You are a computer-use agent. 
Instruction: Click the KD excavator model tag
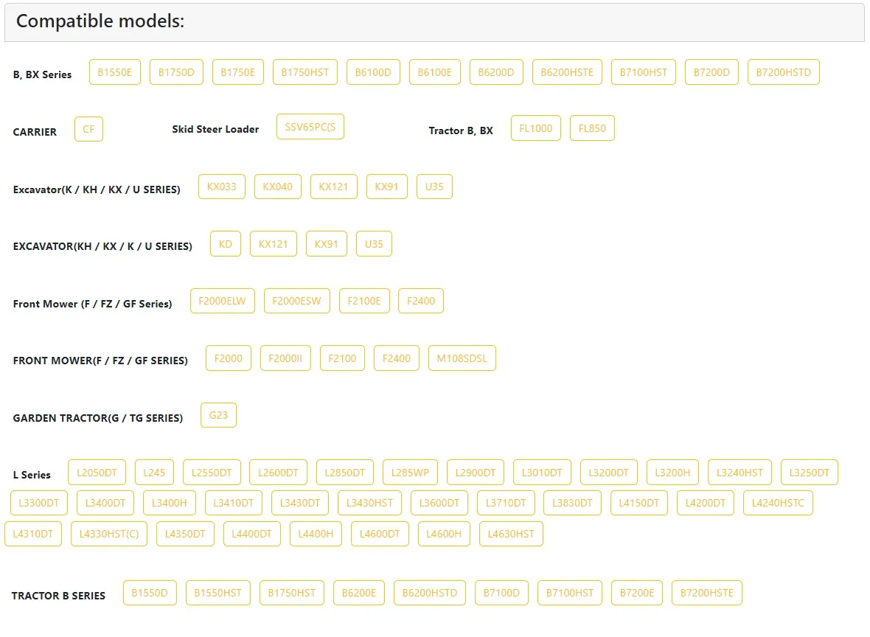tap(226, 243)
